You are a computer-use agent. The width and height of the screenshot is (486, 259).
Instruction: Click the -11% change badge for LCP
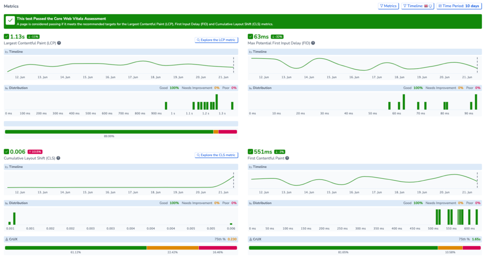click(33, 37)
